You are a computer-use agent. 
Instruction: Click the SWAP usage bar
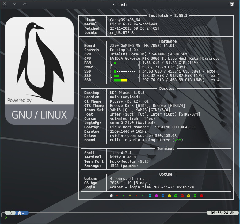(x=124, y=67)
